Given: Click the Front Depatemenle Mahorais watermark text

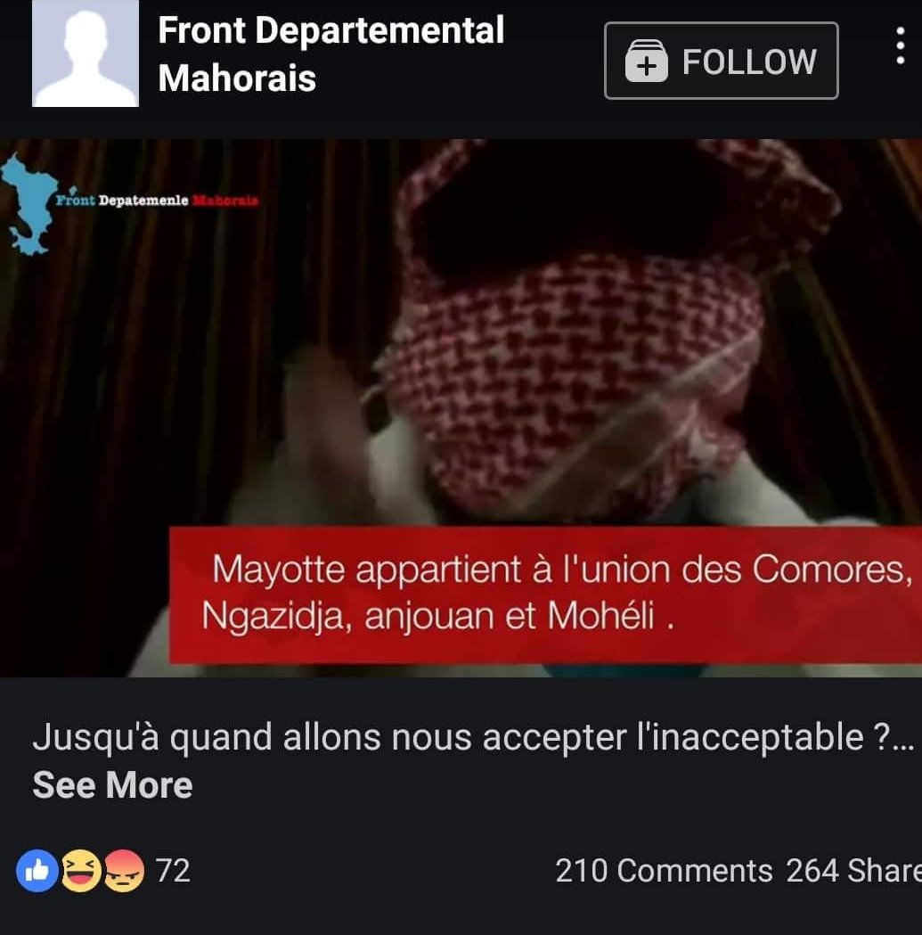Looking at the screenshot, I should tap(158, 201).
